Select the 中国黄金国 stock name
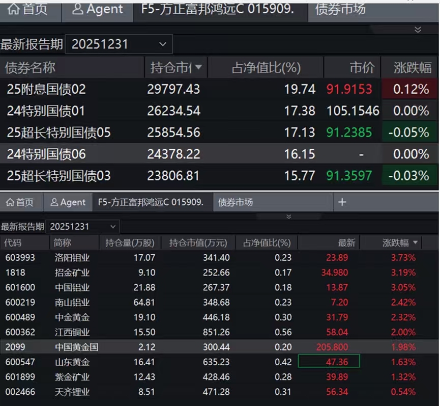The image size is (440, 406). click(x=77, y=347)
